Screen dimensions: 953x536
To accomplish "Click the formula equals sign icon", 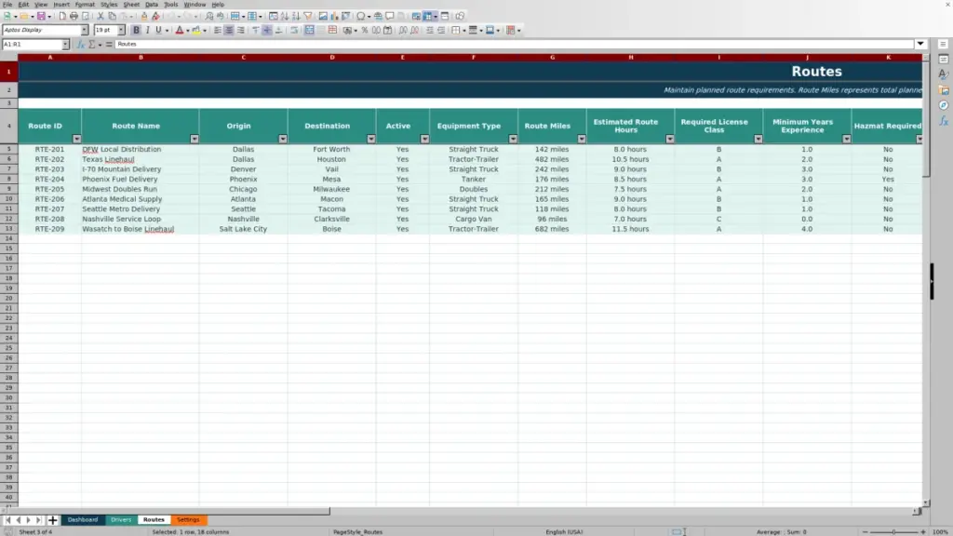I will [109, 45].
